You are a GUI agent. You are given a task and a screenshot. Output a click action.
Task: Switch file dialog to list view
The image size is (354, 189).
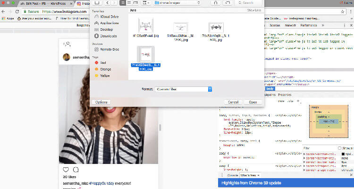point(130,3)
